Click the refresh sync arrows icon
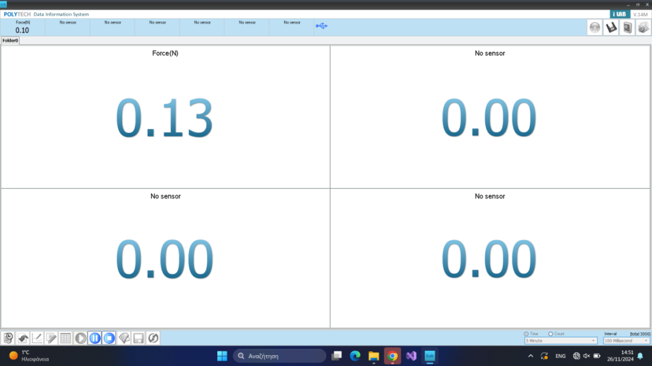This screenshot has width=652, height=366. (153, 338)
